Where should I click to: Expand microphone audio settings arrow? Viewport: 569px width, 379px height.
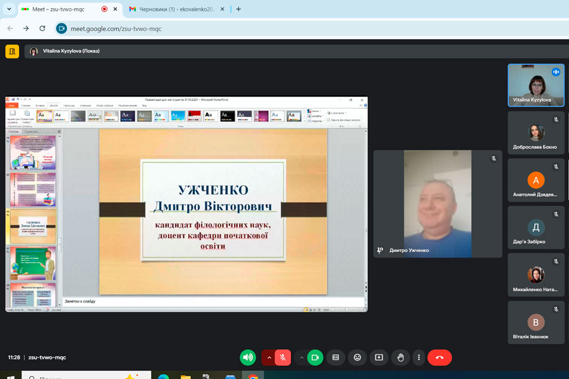click(x=269, y=358)
